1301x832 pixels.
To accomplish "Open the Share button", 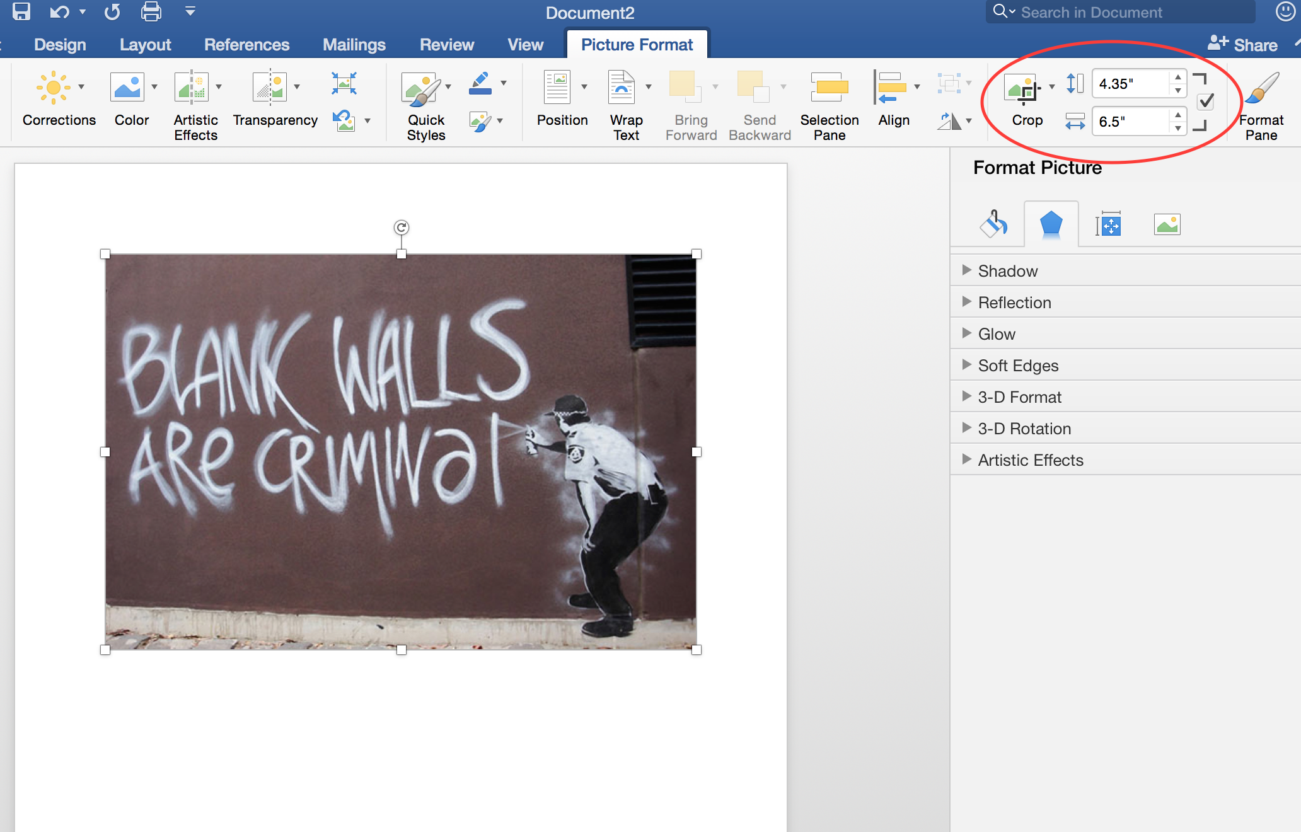I will point(1242,44).
